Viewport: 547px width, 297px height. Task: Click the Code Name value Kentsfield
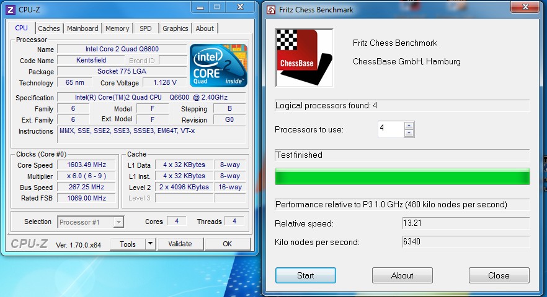click(x=91, y=60)
